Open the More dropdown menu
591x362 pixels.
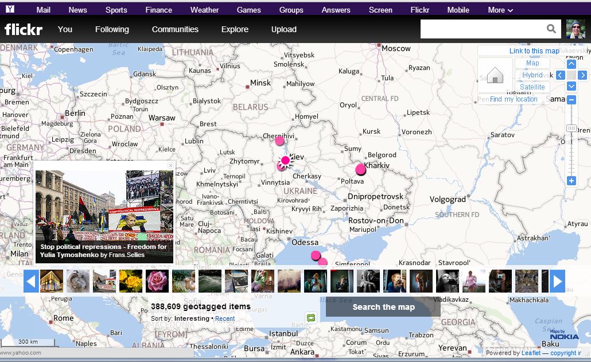pos(500,10)
